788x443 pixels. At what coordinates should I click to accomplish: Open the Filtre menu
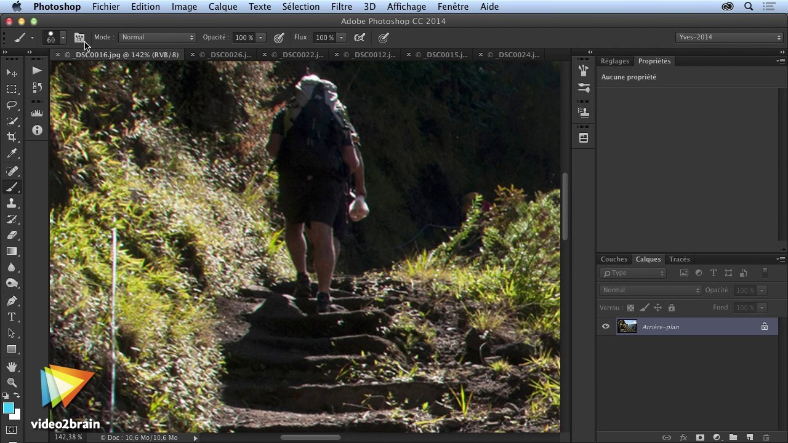pyautogui.click(x=342, y=7)
